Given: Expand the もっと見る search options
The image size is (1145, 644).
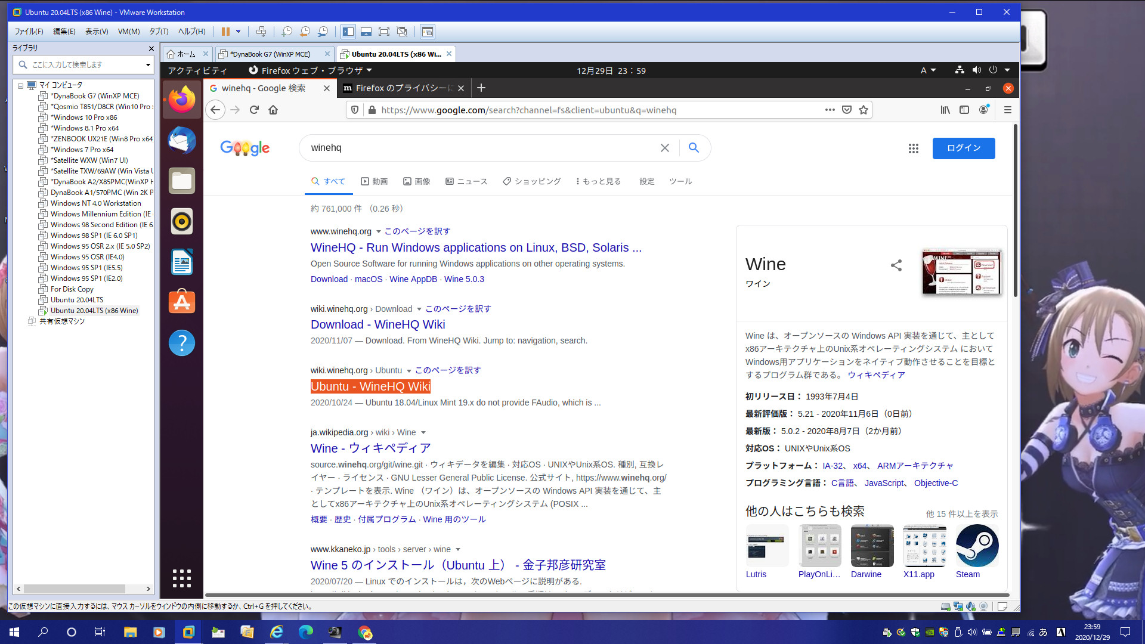Looking at the screenshot, I should point(598,181).
